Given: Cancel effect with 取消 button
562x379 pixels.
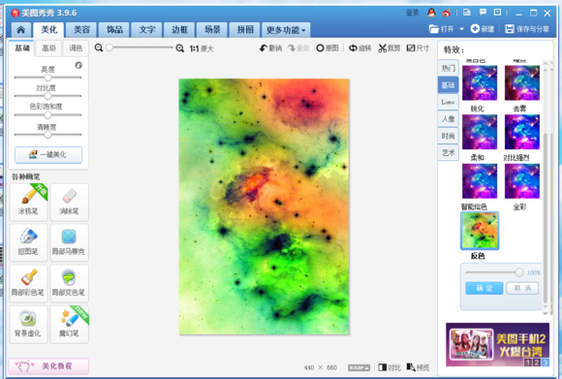Looking at the screenshot, I should (522, 288).
